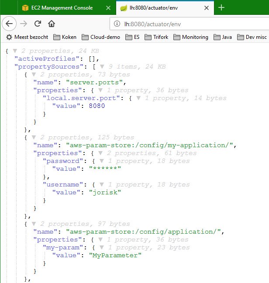Click the "MyParameter" value
The width and height of the screenshot is (269, 283).
point(115,255)
